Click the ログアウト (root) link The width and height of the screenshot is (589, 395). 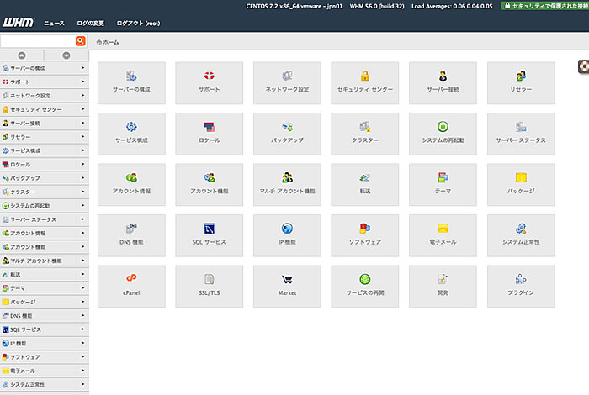pos(139,24)
